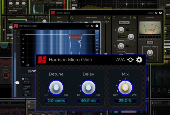
Task: Click the Makeup fader handle in 32 Bus
Action: [106, 54]
